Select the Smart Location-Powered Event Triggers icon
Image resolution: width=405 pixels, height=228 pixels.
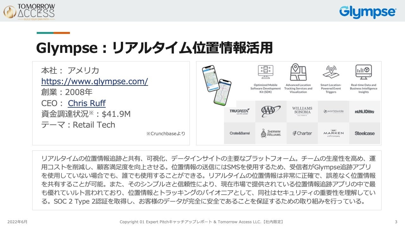pyautogui.click(x=331, y=72)
